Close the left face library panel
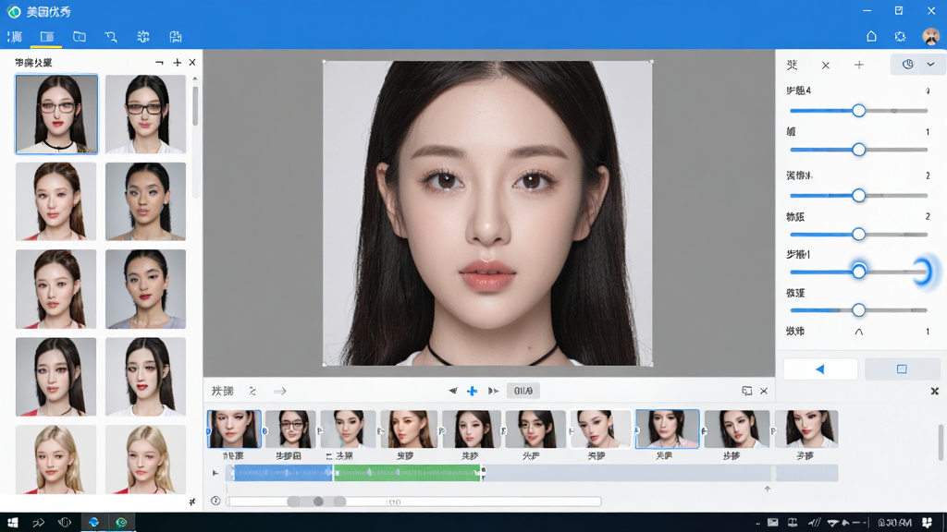Viewport: 947px width, 532px height. 192,62
